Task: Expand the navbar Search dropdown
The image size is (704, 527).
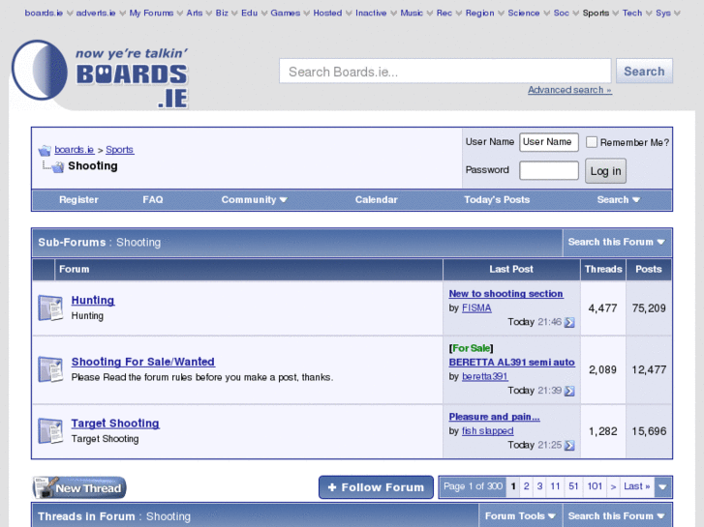Action: point(618,199)
